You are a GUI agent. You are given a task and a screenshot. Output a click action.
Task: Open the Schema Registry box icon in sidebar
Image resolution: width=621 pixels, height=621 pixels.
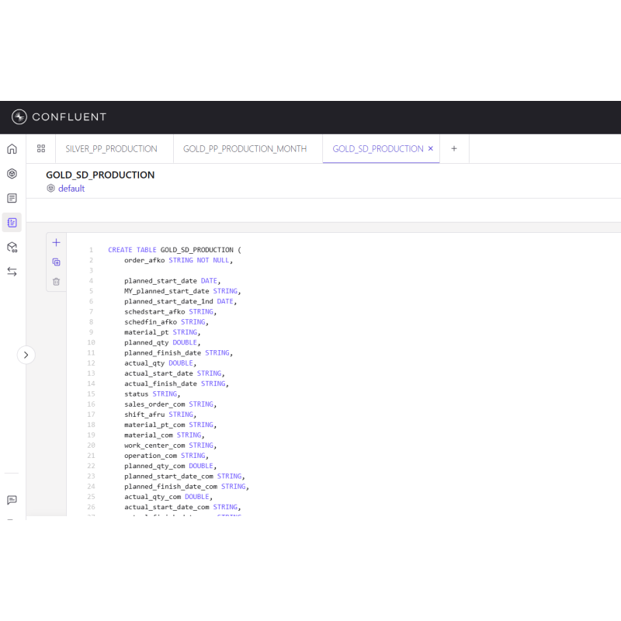pyautogui.click(x=12, y=247)
